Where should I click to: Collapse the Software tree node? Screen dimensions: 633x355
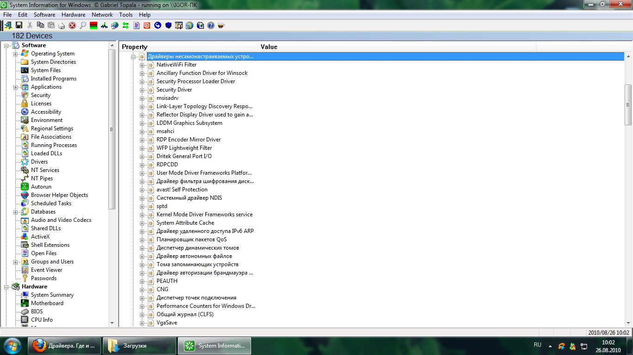pos(6,45)
